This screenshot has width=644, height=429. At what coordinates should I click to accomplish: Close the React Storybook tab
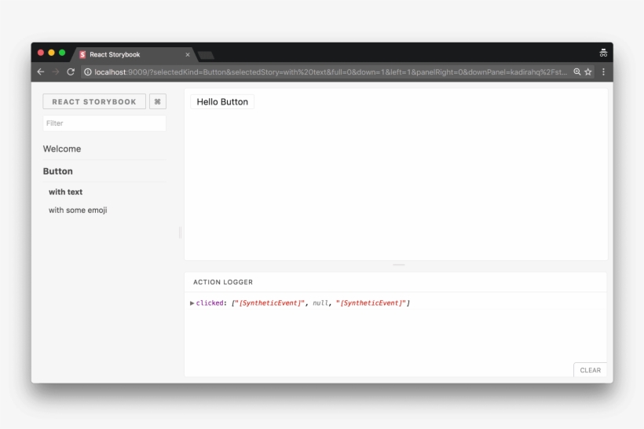(188, 55)
